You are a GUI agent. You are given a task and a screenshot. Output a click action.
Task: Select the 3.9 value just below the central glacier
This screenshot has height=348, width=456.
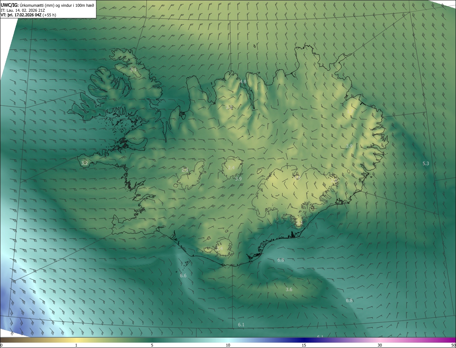coord(238,179)
